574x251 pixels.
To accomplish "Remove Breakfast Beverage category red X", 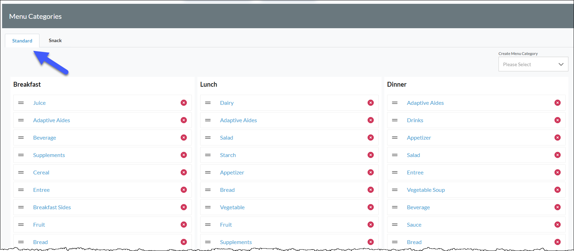I will tap(184, 138).
